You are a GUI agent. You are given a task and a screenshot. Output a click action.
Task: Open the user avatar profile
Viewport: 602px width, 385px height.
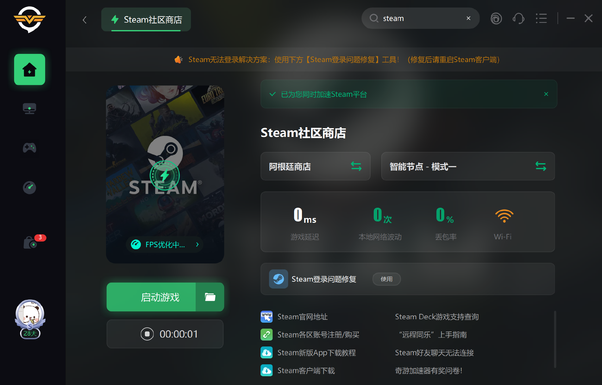pyautogui.click(x=30, y=315)
